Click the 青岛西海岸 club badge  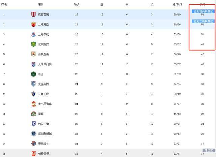(34, 104)
